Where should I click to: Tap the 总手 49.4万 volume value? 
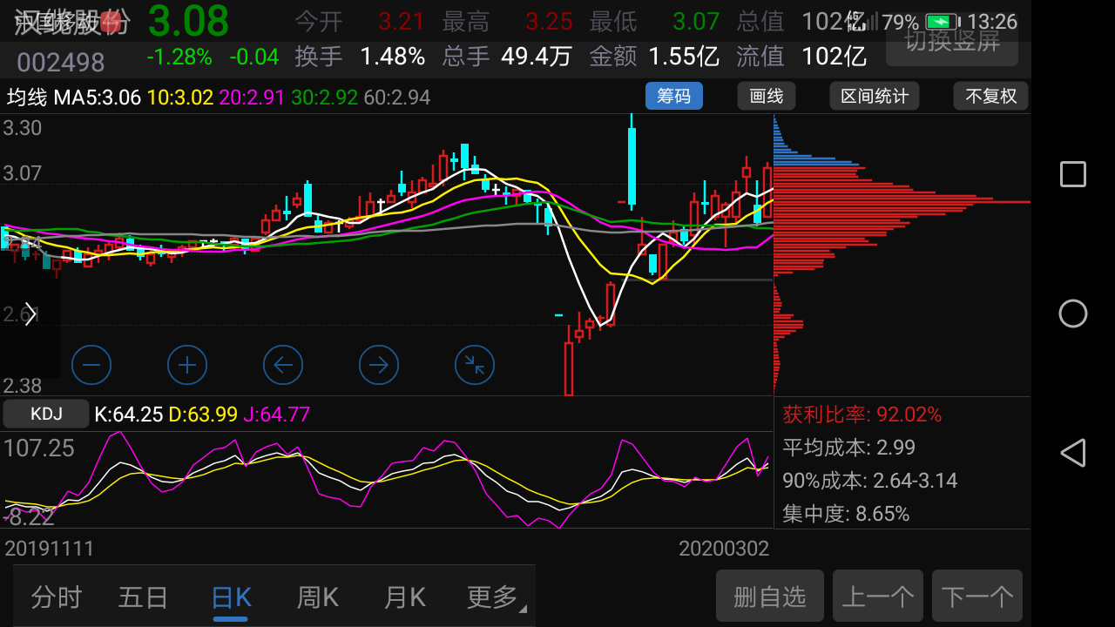coord(507,57)
